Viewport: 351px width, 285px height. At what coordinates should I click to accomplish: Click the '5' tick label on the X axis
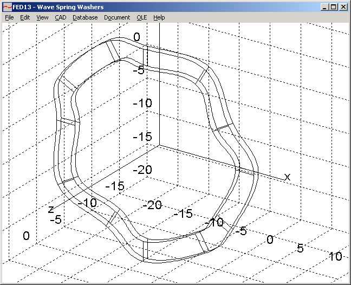pyautogui.click(x=300, y=248)
